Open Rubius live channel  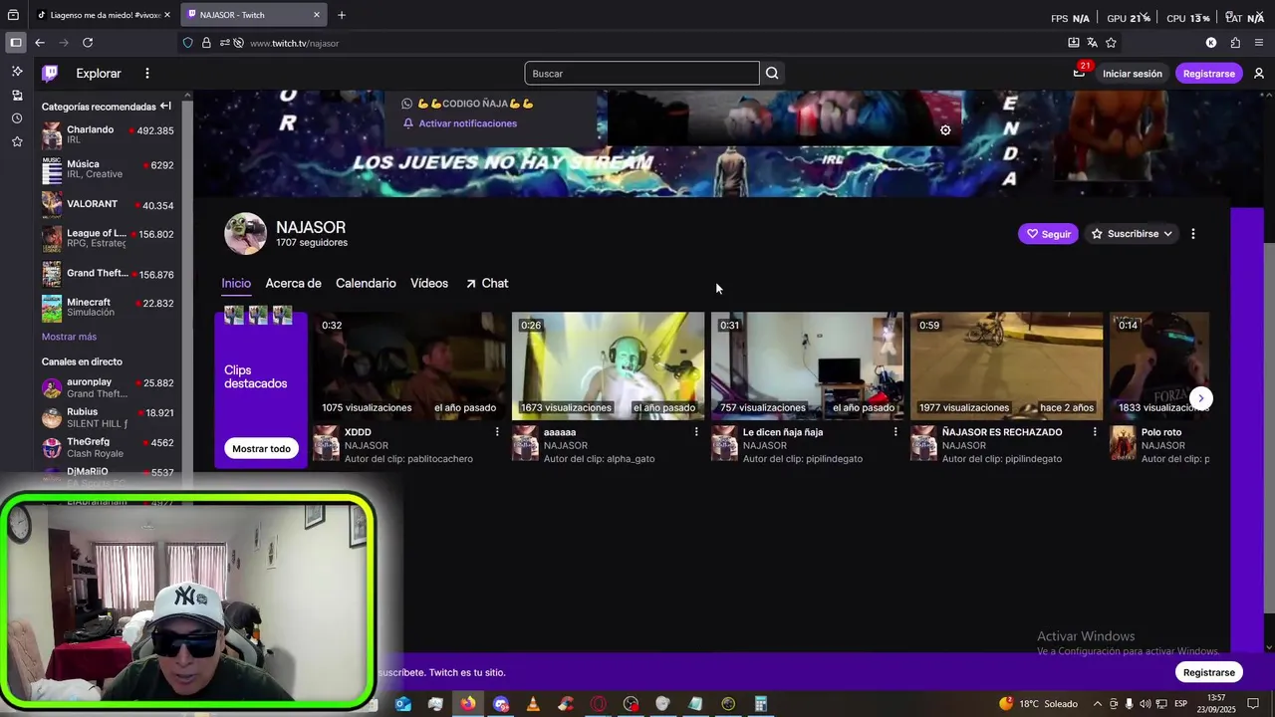(108, 417)
